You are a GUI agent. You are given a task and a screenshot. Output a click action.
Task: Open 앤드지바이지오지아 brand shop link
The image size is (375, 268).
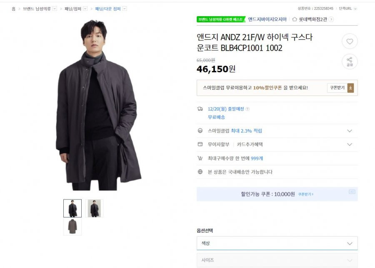tap(267, 19)
